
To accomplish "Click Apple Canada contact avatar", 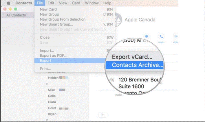I will 118,20.
